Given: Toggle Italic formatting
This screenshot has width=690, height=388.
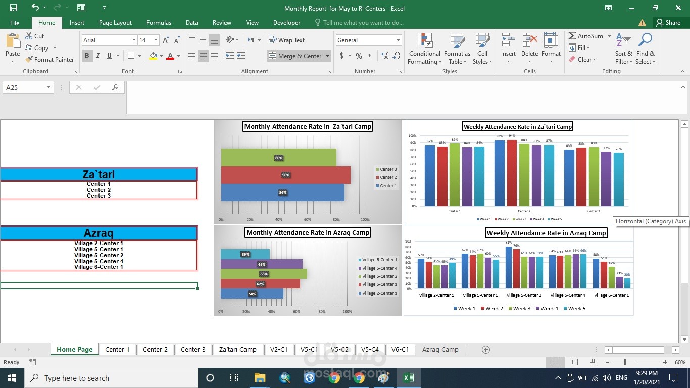Looking at the screenshot, I should (98, 56).
